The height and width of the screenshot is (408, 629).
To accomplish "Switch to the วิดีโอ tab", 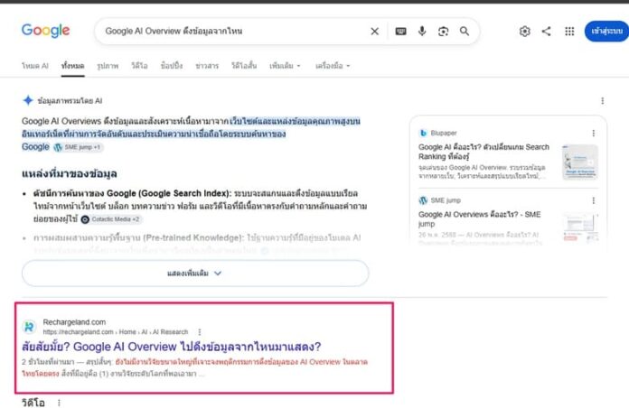I will tap(139, 66).
